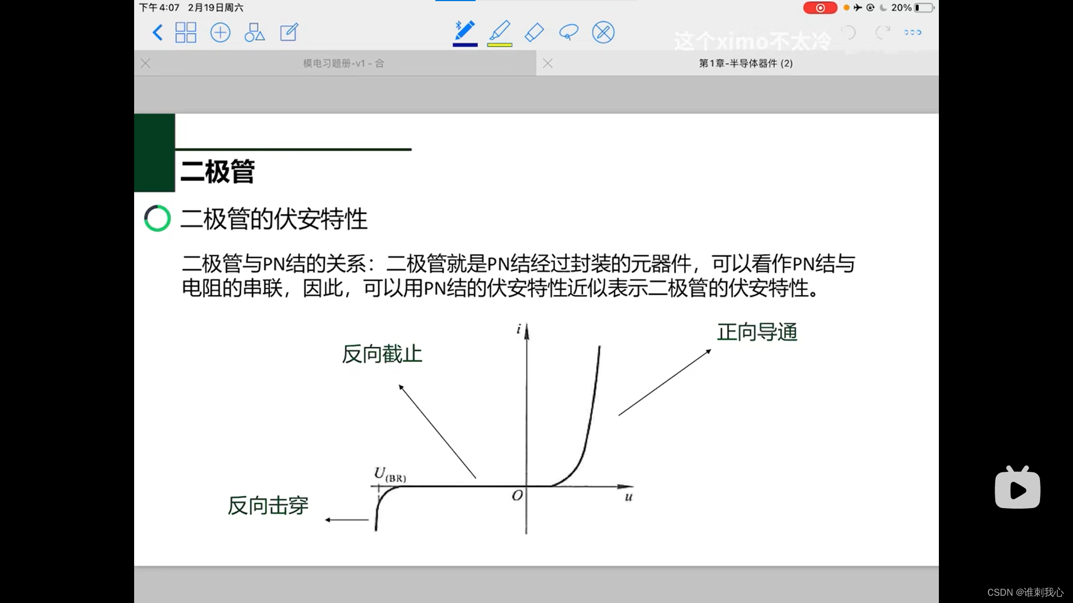Toggle the read-only pen-disabled mode icon
This screenshot has height=603, width=1073.
click(603, 32)
